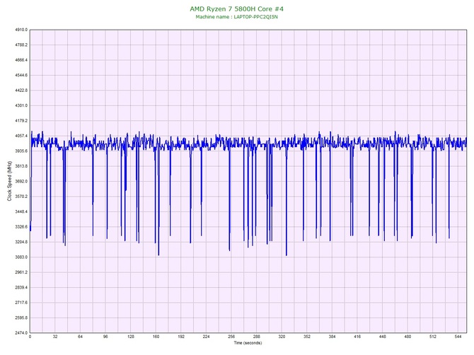Click the 3326.6 y-axis value
The height and width of the screenshot is (355, 474).
coord(21,227)
